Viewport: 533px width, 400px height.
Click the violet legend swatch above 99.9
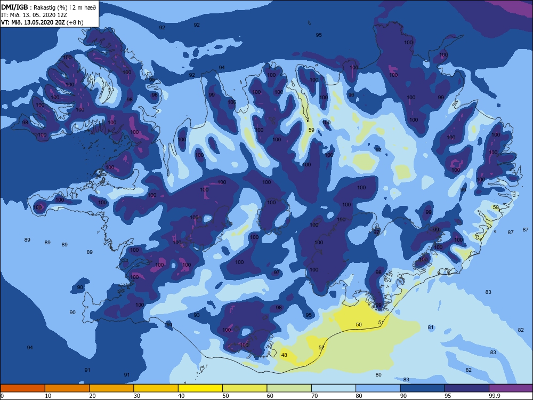click(511, 388)
